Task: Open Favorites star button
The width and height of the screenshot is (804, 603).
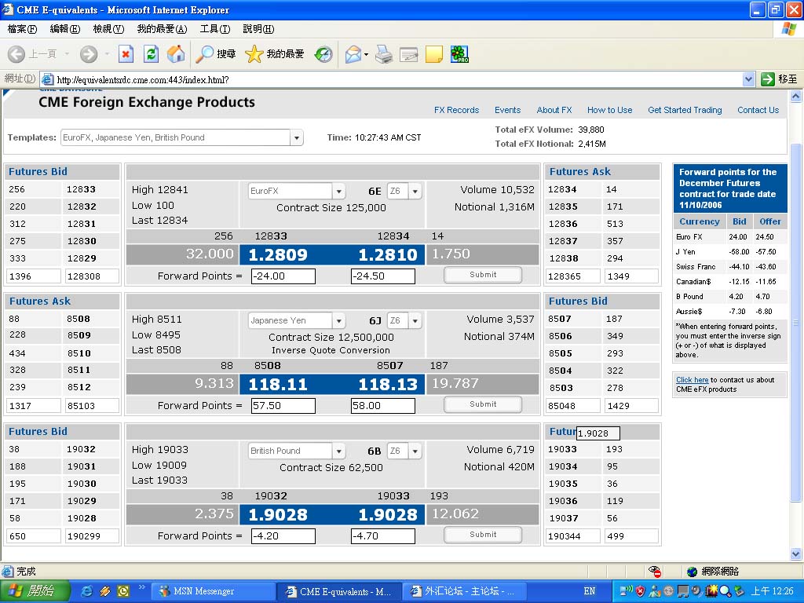Action: [x=254, y=54]
